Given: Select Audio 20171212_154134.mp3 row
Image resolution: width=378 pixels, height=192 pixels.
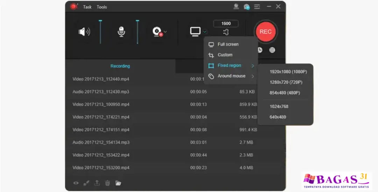Looking at the screenshot, I should pos(175,142).
